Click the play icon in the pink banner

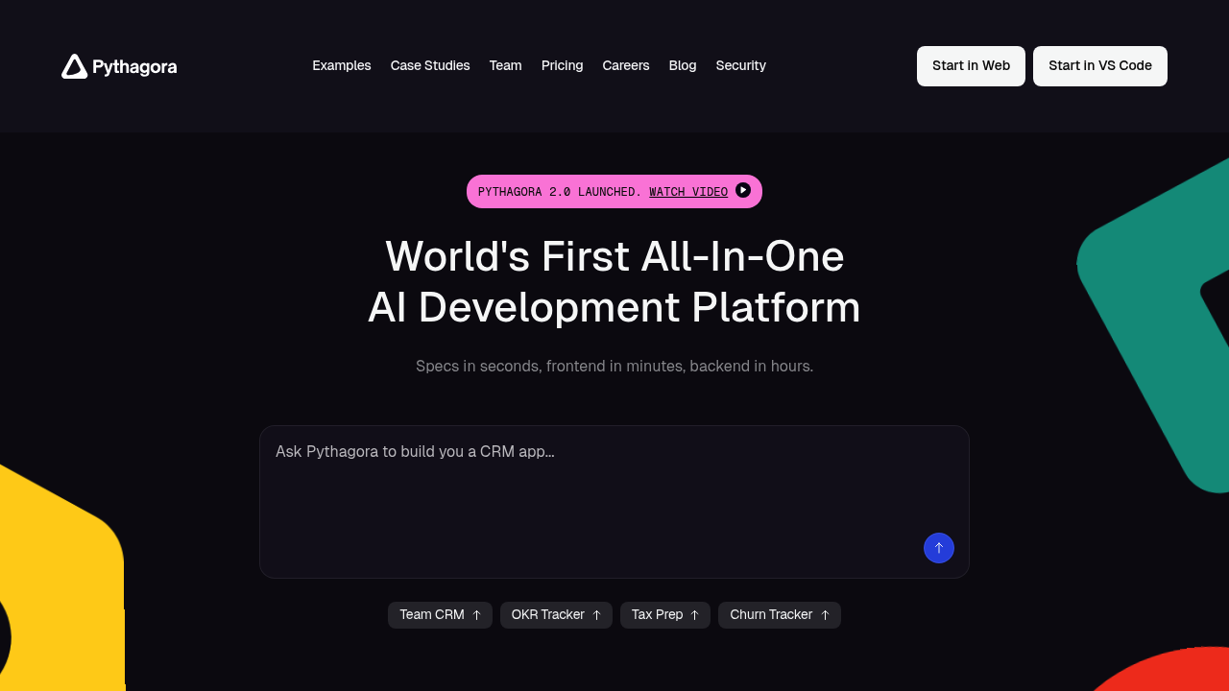point(743,190)
